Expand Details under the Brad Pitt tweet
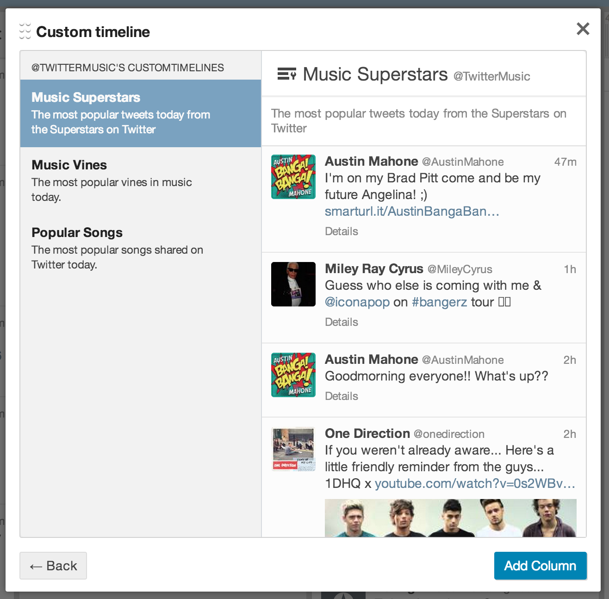609x599 pixels. pos(341,231)
